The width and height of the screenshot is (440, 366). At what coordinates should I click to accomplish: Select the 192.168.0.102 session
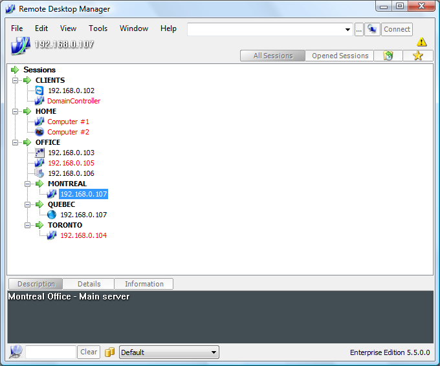tap(71, 91)
